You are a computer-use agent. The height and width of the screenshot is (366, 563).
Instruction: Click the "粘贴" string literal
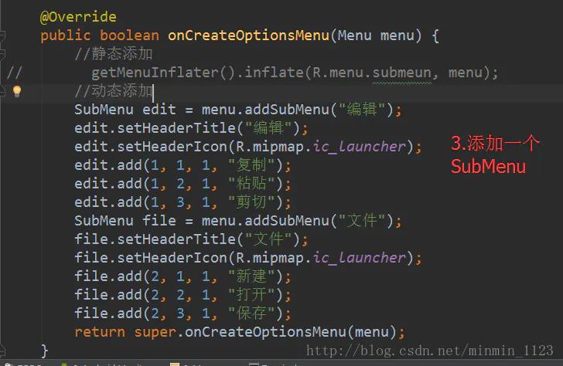[x=251, y=184]
